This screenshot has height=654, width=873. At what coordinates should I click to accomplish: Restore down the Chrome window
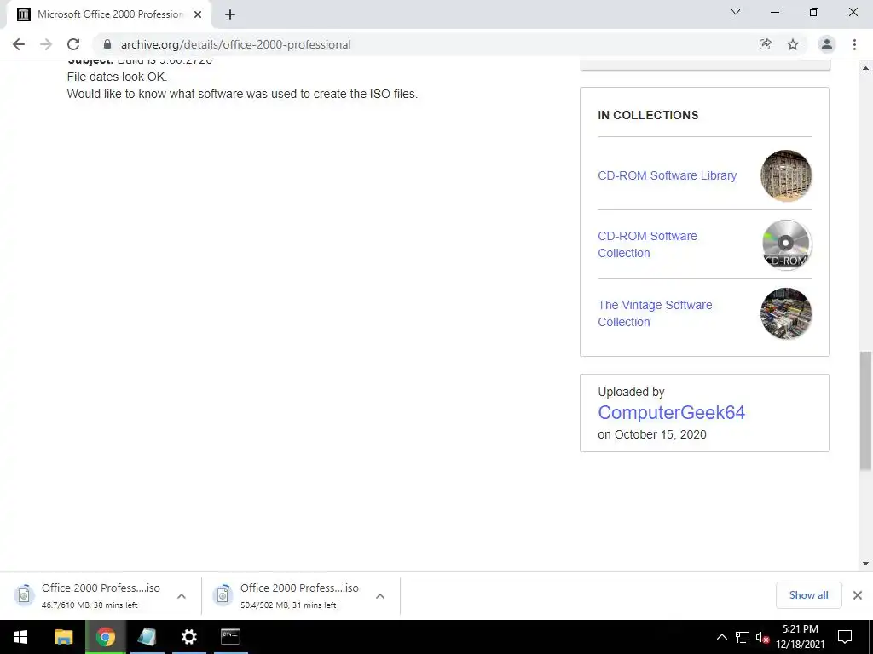pyautogui.click(x=814, y=12)
